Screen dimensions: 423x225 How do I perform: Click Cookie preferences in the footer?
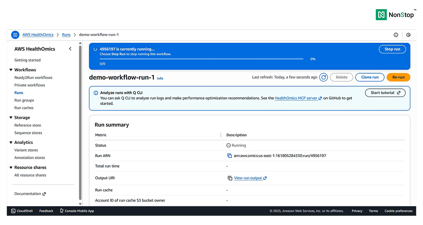399,211
